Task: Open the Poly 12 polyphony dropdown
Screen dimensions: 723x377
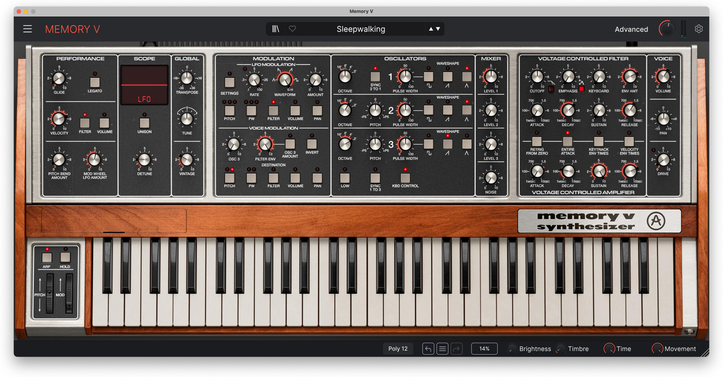Action: click(x=398, y=349)
